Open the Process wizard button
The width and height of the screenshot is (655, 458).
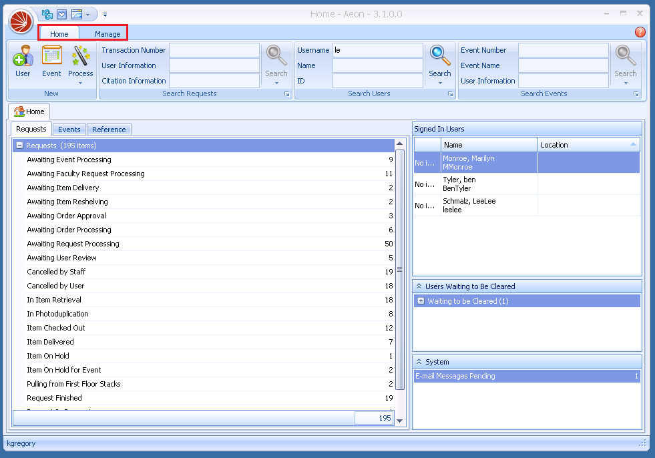click(81, 61)
